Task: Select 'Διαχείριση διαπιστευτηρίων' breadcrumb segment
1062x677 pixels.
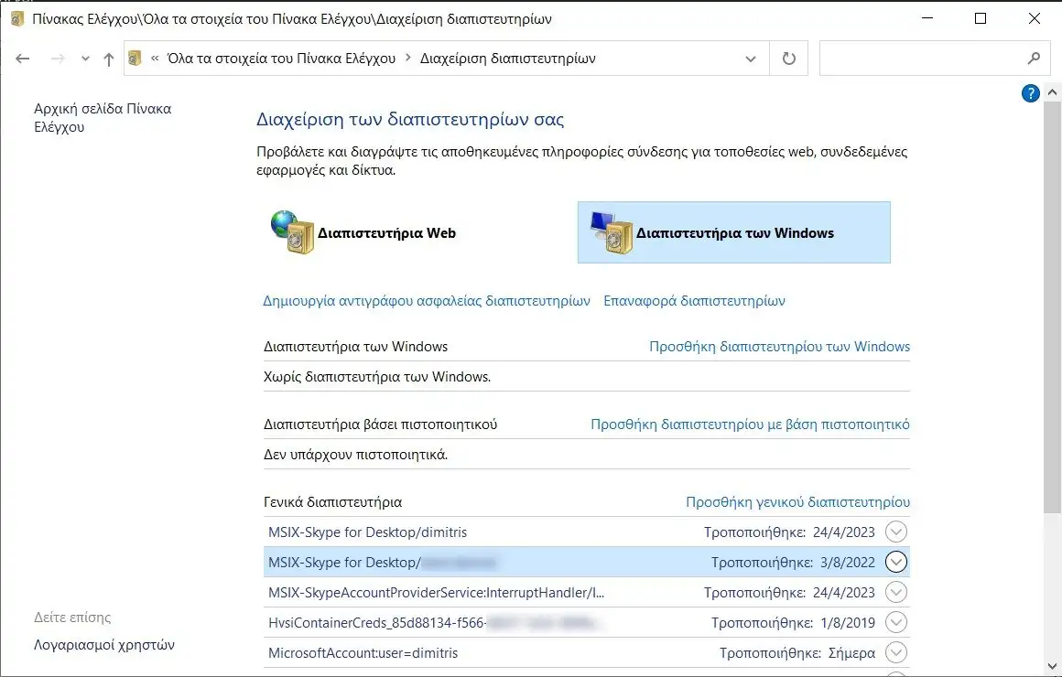Action: tap(508, 59)
